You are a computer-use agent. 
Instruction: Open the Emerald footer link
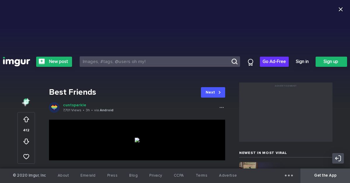(x=88, y=175)
